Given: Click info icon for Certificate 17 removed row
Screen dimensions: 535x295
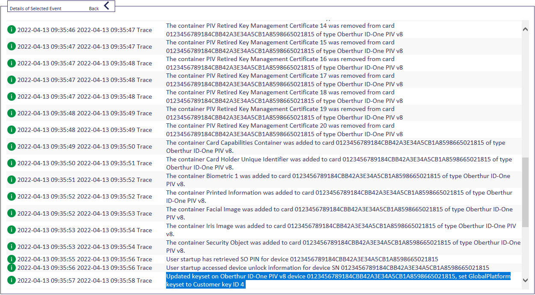Looking at the screenshot, I should click(x=12, y=80).
